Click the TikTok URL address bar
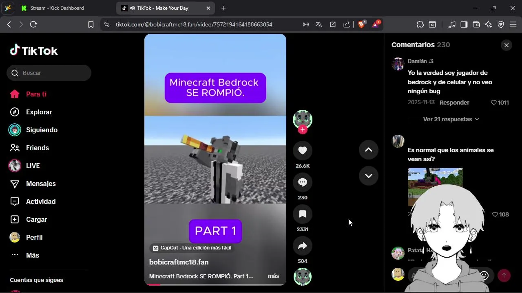Screen dimensions: 522x293 [194, 24]
